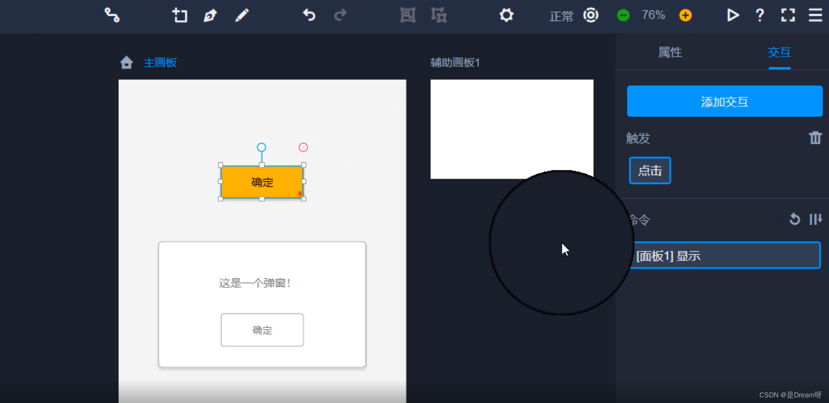Image resolution: width=829 pixels, height=403 pixels.
Task: Click the group elements icon
Action: click(408, 15)
